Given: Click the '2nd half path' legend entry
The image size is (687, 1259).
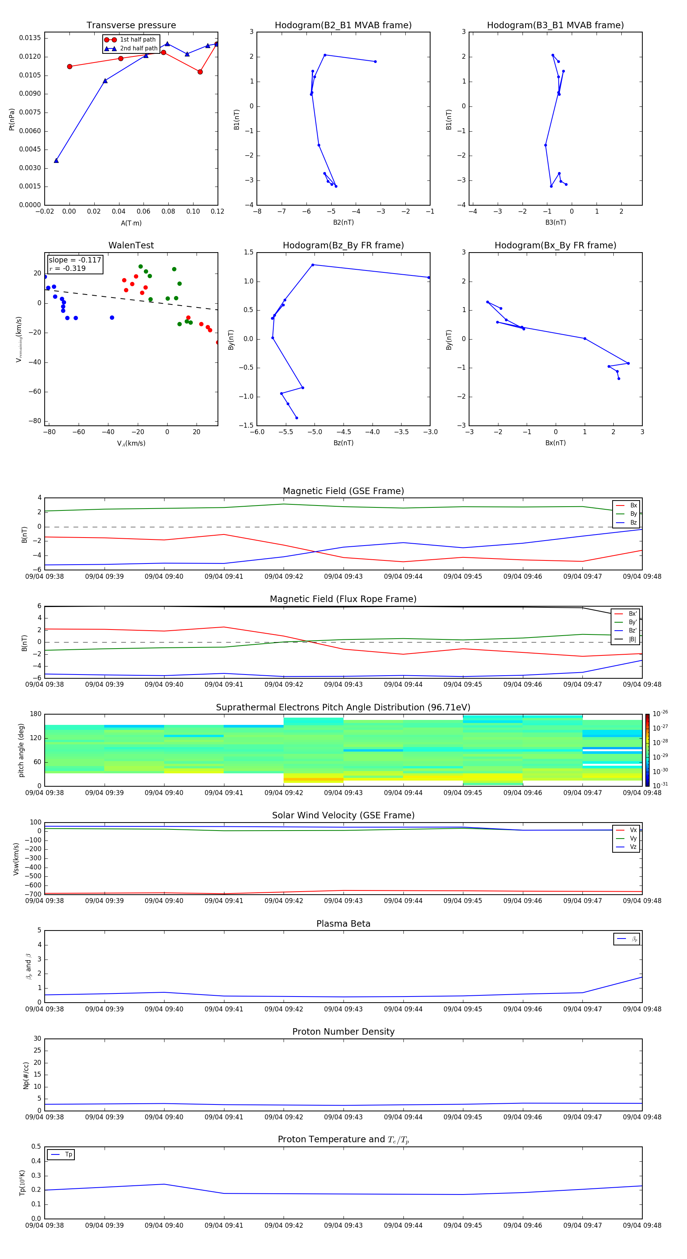Looking at the screenshot, I should coord(132,48).
